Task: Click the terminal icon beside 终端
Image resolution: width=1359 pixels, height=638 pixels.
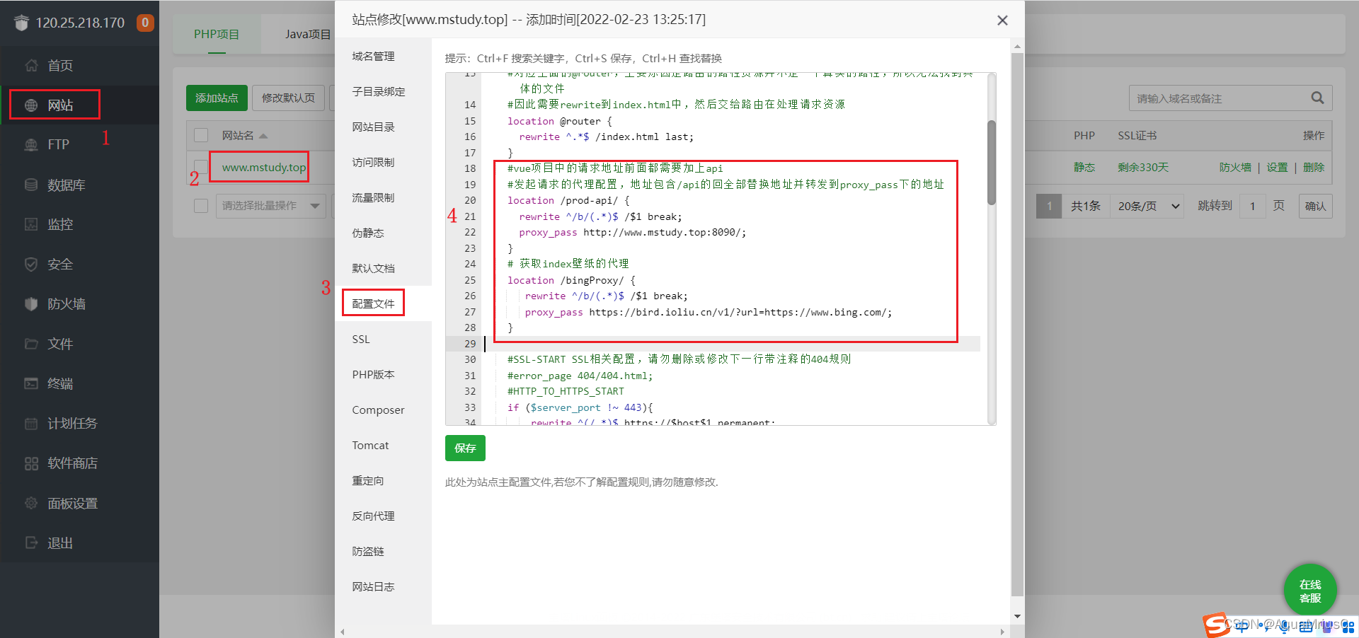Action: click(31, 383)
